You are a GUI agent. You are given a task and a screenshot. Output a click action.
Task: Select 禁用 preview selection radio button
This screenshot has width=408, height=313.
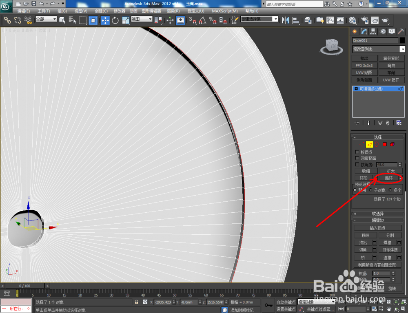(355, 190)
